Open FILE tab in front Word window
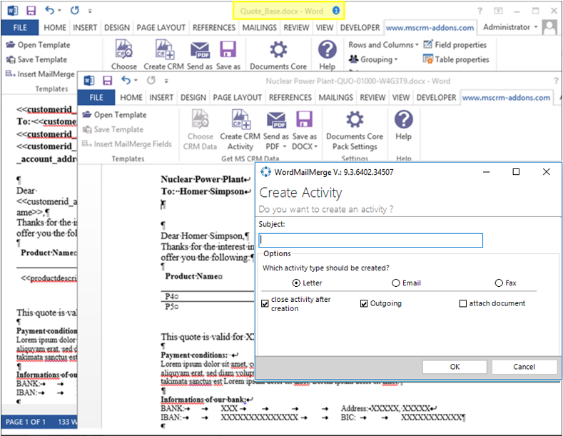 [96, 98]
